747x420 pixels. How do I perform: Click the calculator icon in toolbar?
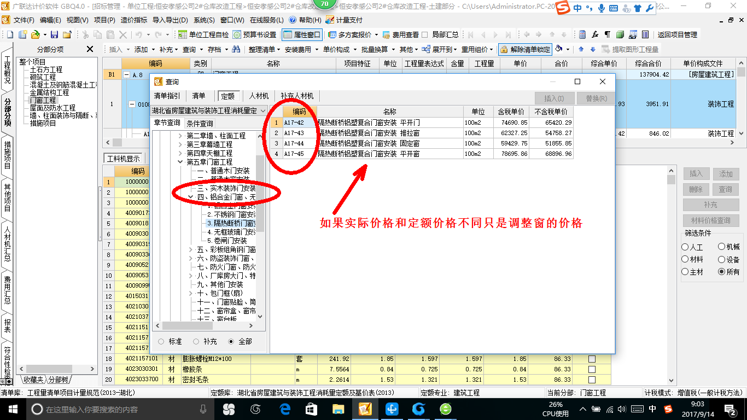point(582,34)
